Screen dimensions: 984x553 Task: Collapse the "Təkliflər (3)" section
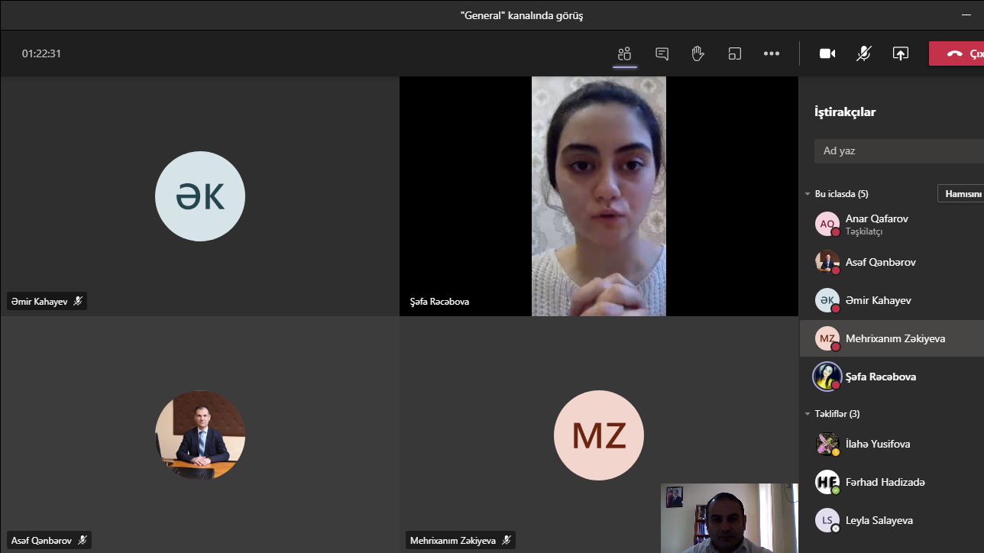coord(808,414)
